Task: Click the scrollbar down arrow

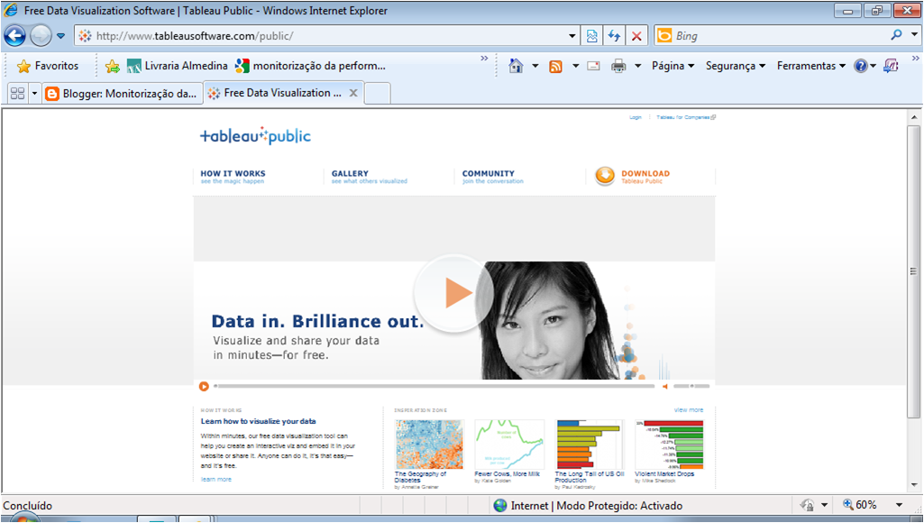Action: click(x=913, y=484)
